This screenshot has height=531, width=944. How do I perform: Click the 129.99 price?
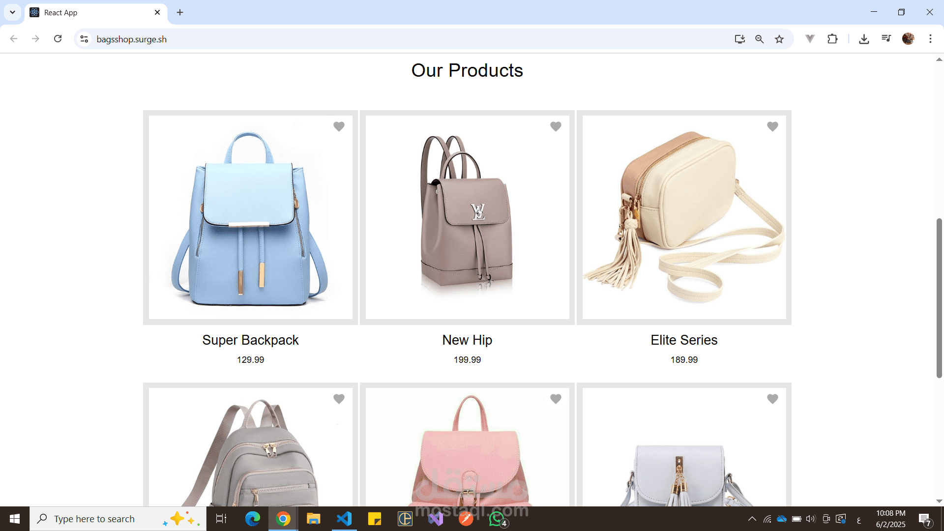[x=250, y=360]
